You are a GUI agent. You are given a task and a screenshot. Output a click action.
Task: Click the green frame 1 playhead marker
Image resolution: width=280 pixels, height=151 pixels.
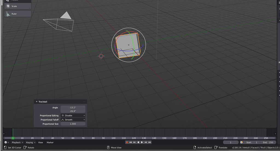coord(13,138)
